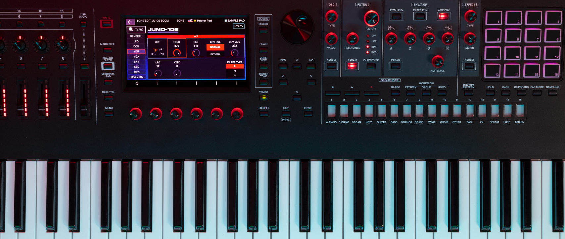Strike pad 1 in the pad grid
The height and width of the screenshot is (239, 565).
coord(494,18)
